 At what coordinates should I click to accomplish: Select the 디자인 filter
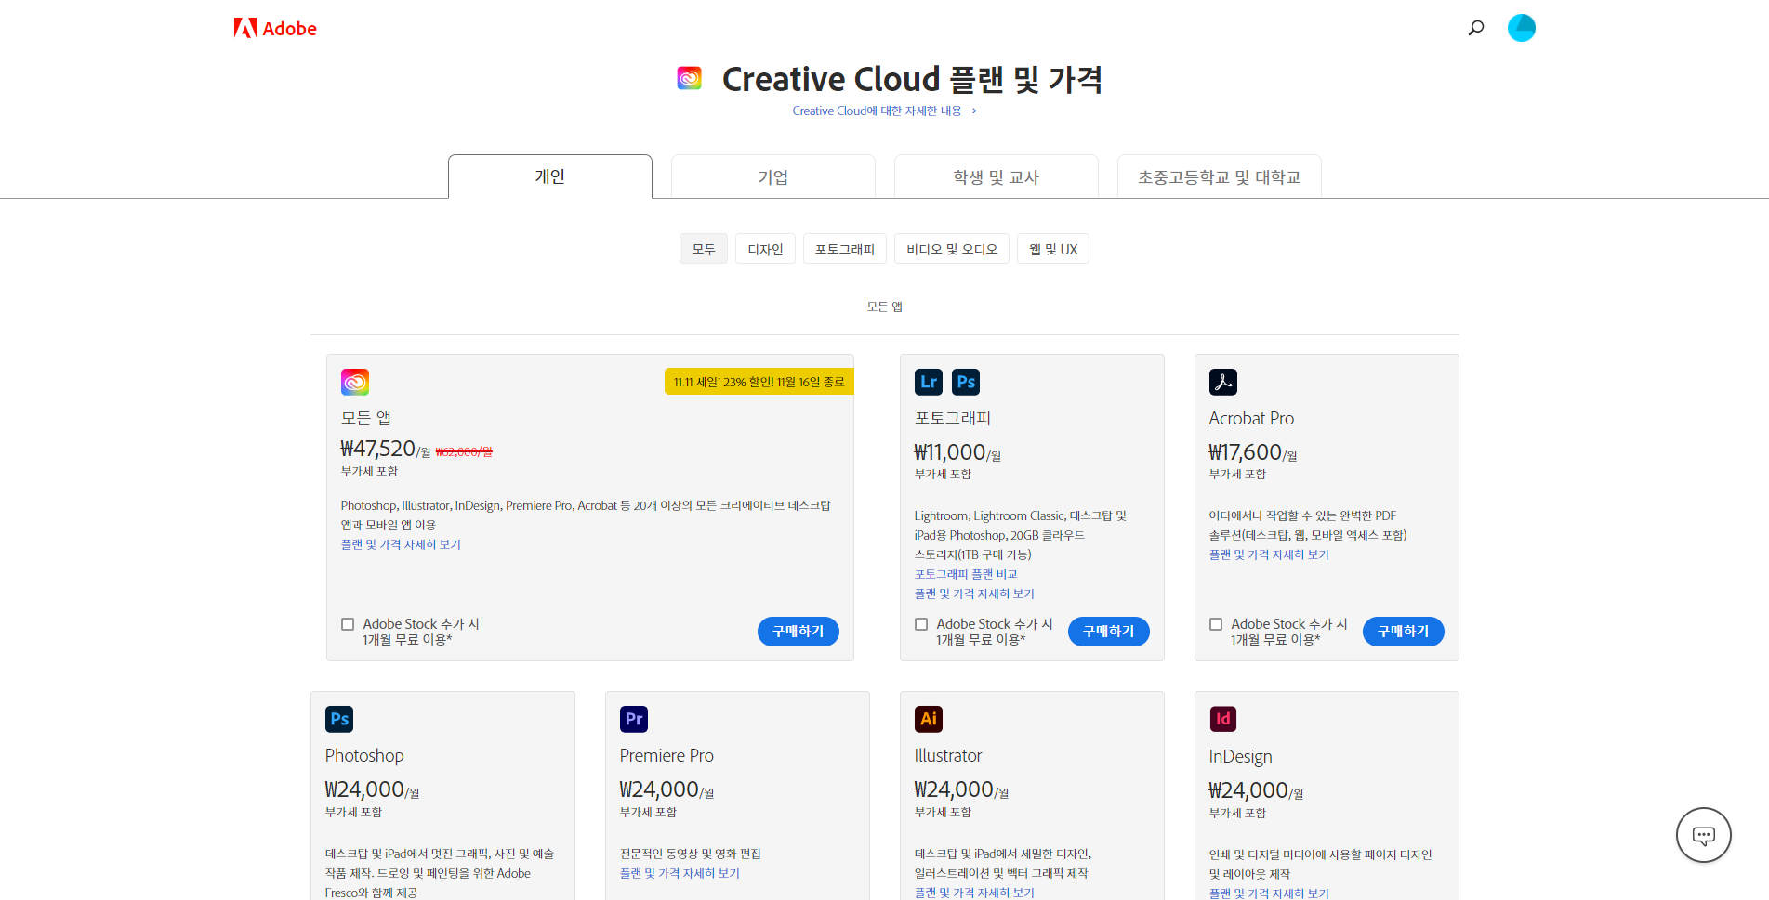click(x=766, y=249)
